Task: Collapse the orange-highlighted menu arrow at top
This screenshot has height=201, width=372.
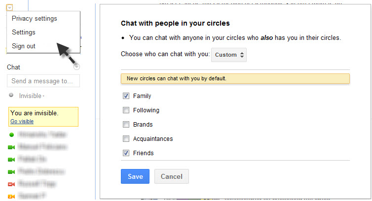Action: pyautogui.click(x=9, y=7)
